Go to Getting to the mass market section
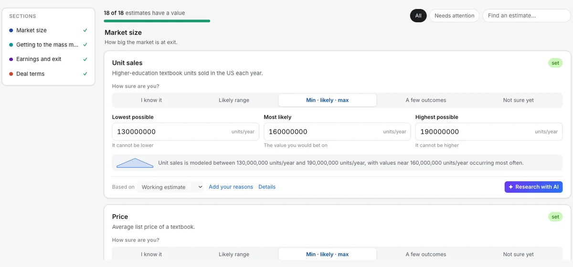 tap(48, 45)
